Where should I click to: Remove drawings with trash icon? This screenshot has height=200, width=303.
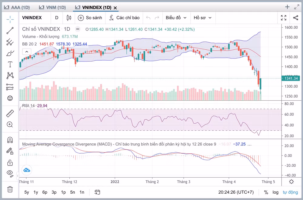[10, 189]
